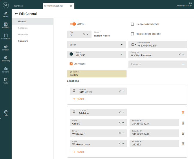Open Inventory in sidebar

pyautogui.click(x=6, y=59)
